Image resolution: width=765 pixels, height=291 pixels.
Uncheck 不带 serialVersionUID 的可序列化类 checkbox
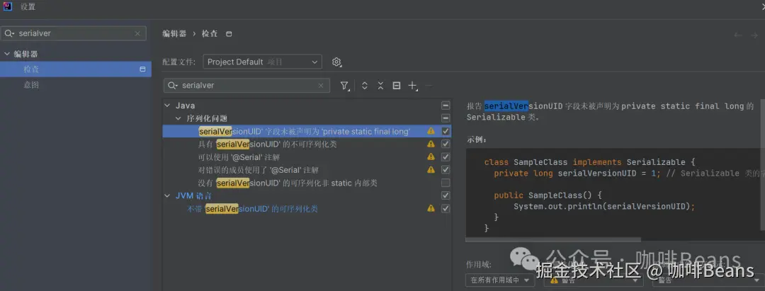[x=446, y=208]
